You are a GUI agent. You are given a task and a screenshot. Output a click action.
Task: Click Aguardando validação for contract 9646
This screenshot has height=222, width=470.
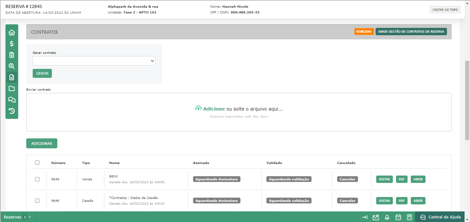pos(289,201)
